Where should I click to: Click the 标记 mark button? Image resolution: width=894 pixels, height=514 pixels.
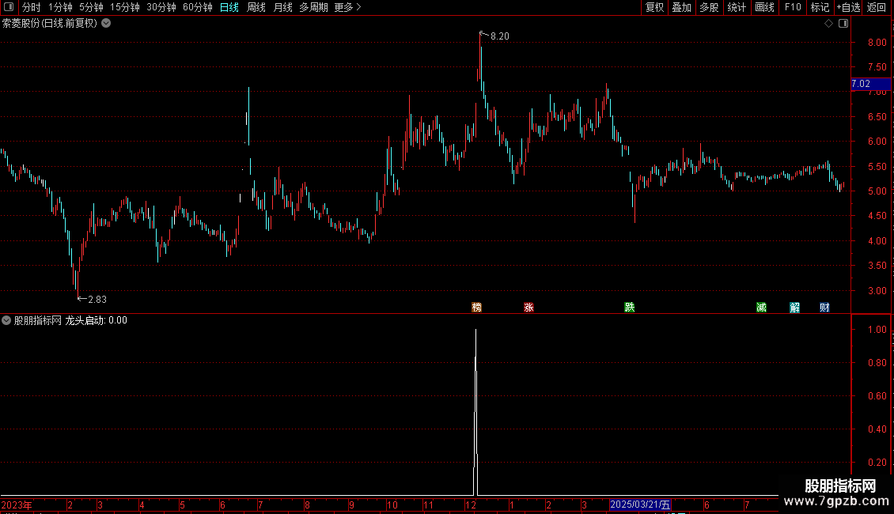(820, 7)
